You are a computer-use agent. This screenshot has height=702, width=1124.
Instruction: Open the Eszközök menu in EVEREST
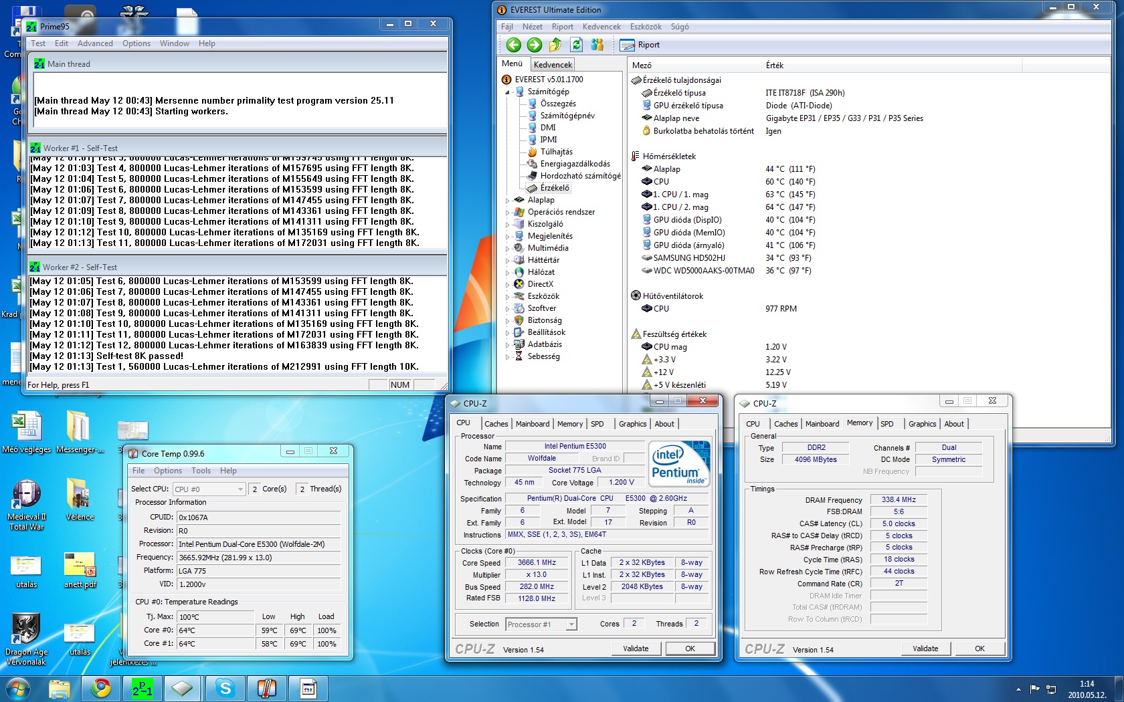(x=646, y=27)
